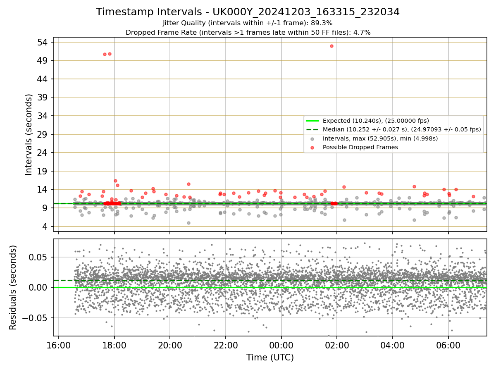Viewport: 496px width, 372px height.
Task: Click x-axis tick label 04:00
Action: [393, 345]
